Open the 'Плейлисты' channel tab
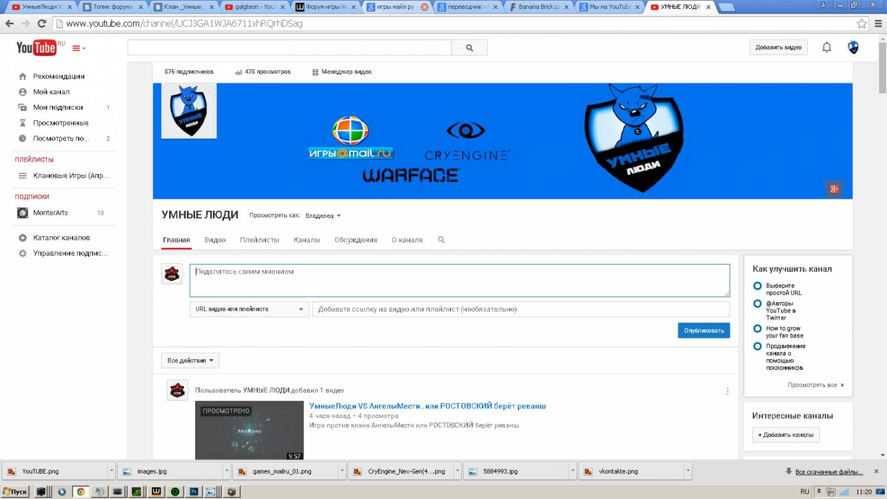Image resolution: width=887 pixels, height=499 pixels. click(260, 240)
